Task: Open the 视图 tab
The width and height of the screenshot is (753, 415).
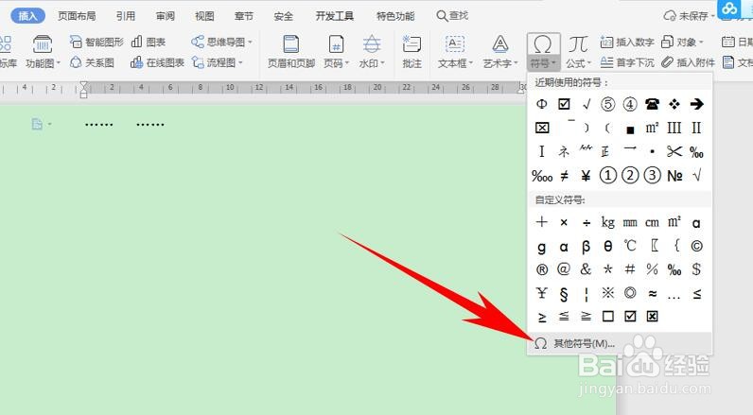Action: pyautogui.click(x=204, y=16)
